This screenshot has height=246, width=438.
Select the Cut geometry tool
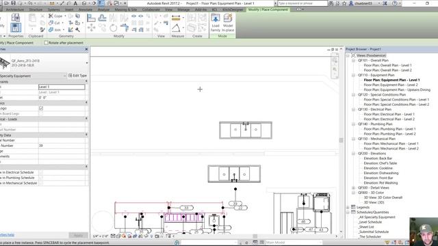click(x=55, y=23)
